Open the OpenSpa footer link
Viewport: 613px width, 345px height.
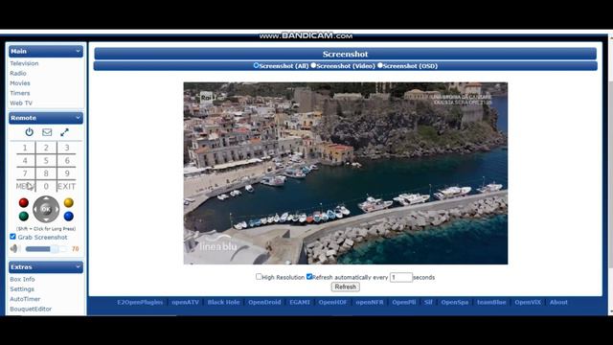(x=455, y=302)
